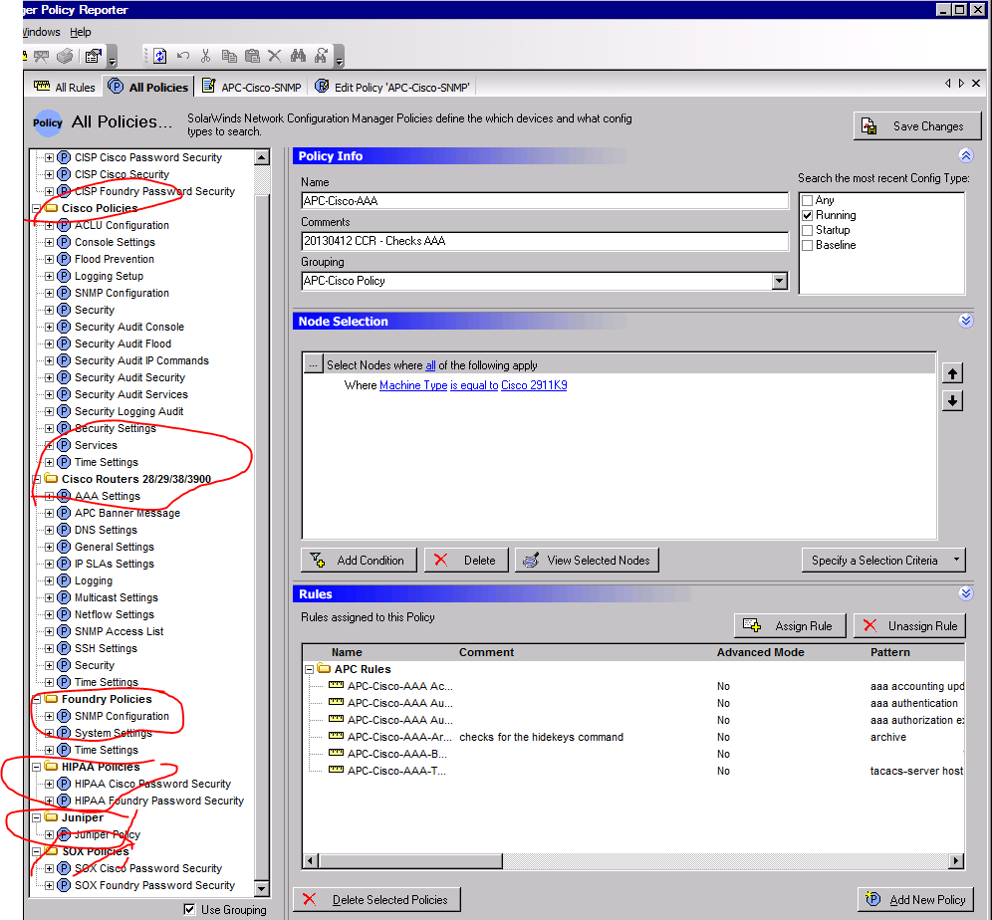Check the Startup config type box

point(808,230)
